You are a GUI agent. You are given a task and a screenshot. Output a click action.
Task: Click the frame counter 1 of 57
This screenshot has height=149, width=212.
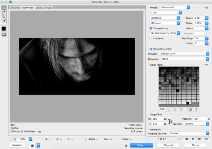pyautogui.click(x=162, y=139)
